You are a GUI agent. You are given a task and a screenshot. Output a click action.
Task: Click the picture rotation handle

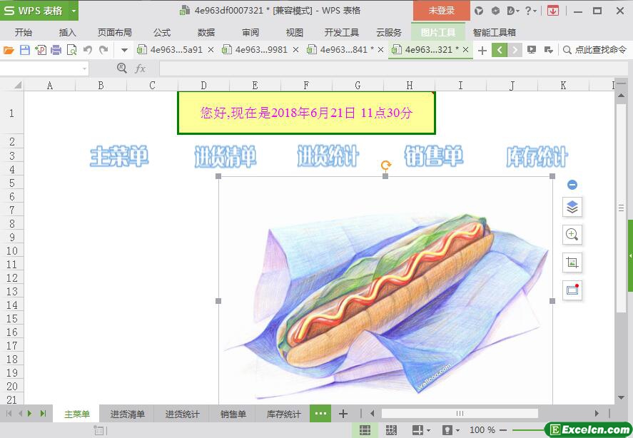[385, 165]
